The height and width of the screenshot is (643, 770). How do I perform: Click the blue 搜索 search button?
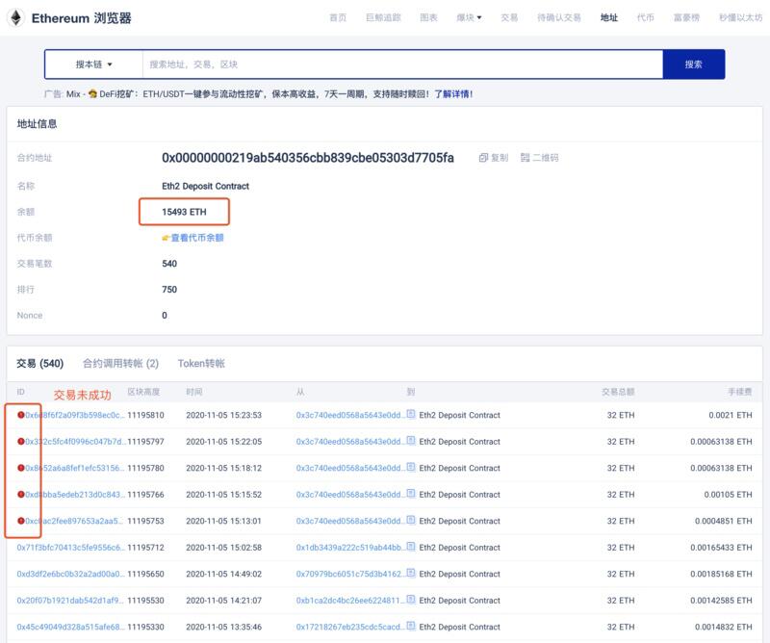pyautogui.click(x=693, y=64)
